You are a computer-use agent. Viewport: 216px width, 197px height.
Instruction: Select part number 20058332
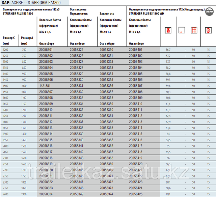(x=77, y=92)
